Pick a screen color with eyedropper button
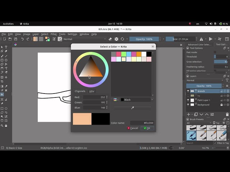 [133, 108]
